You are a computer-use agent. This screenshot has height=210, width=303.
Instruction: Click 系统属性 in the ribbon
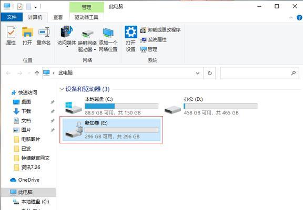pos(154,40)
